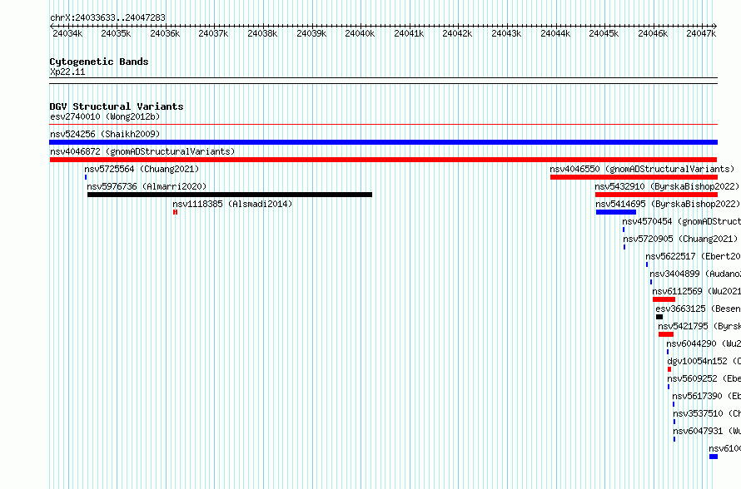Screen dimensions: 741x489
Task: Select the red nsv4046550 gnomAD bar
Action: (634, 177)
